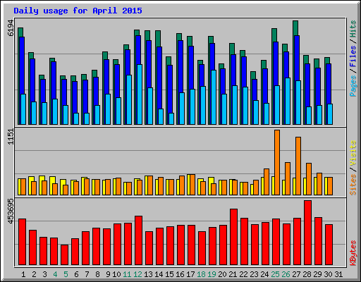361x282 pixels.
Task: Click the green hits bar for day 25
Action: 274,35
